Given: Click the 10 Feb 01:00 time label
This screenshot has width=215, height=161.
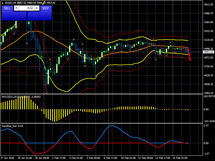Looking at the screenshot, I should coord(128,158).
